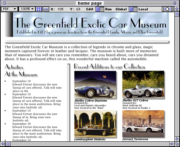180x147 pixels.
Task: Click the vertical scrollbar thumb
Action: click(177, 14)
